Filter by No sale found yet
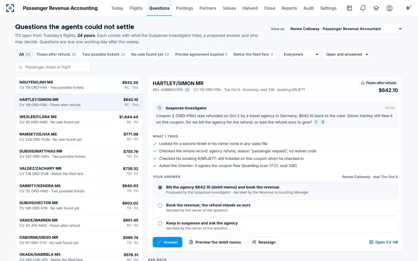418x261 pixels. point(150,54)
